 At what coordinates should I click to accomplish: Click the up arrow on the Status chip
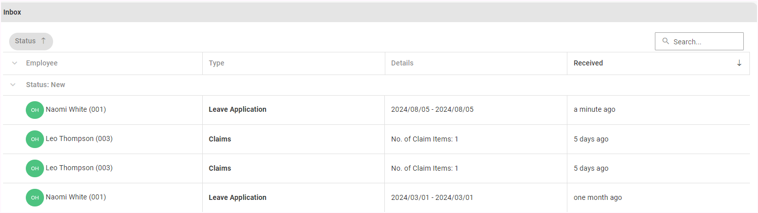pyautogui.click(x=43, y=41)
